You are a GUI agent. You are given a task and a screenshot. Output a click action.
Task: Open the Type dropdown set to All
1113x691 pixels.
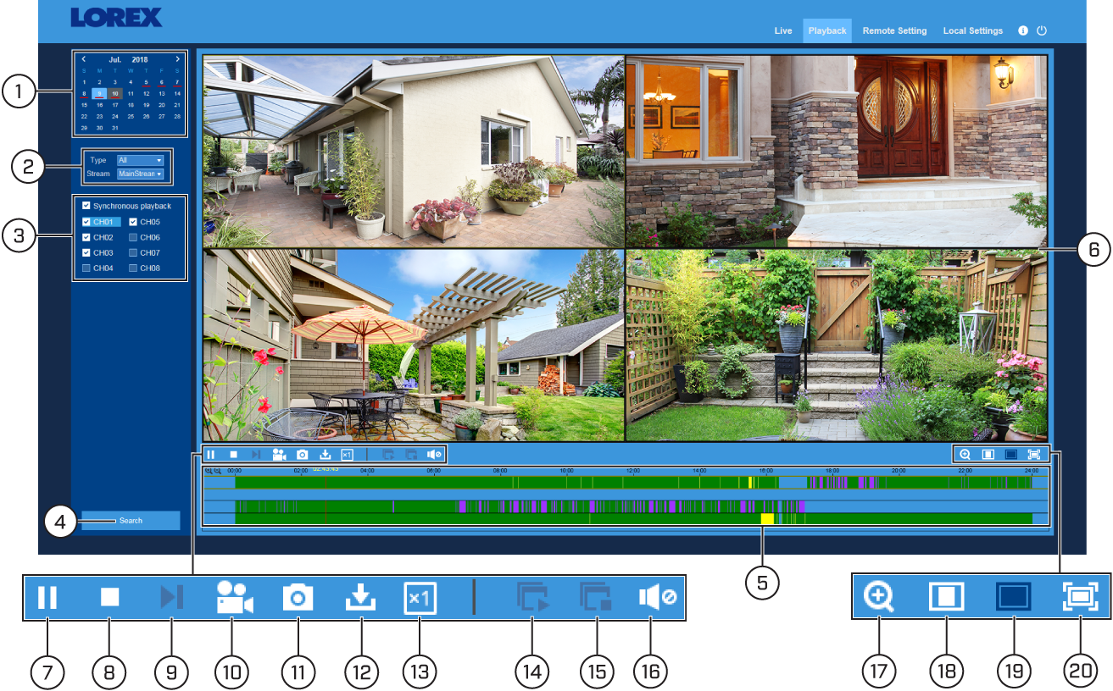pyautogui.click(x=140, y=160)
